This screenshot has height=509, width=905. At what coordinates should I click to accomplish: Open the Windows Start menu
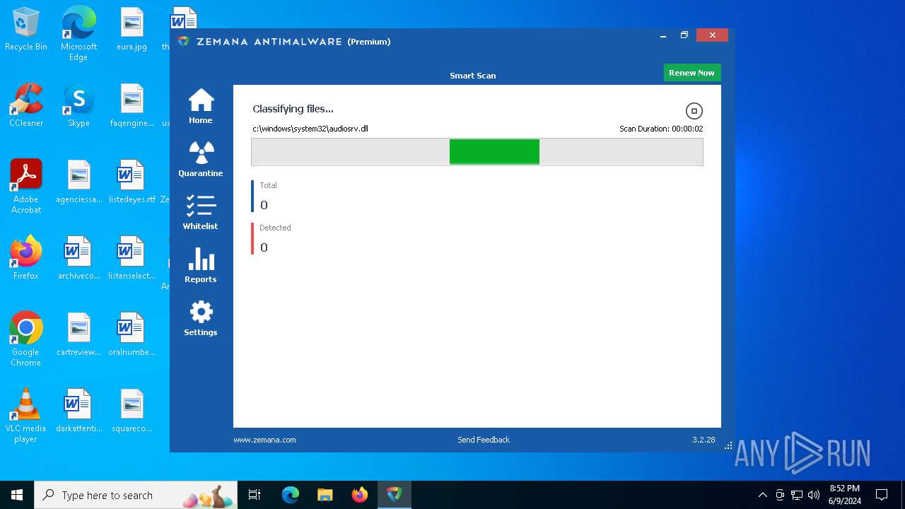point(17,495)
